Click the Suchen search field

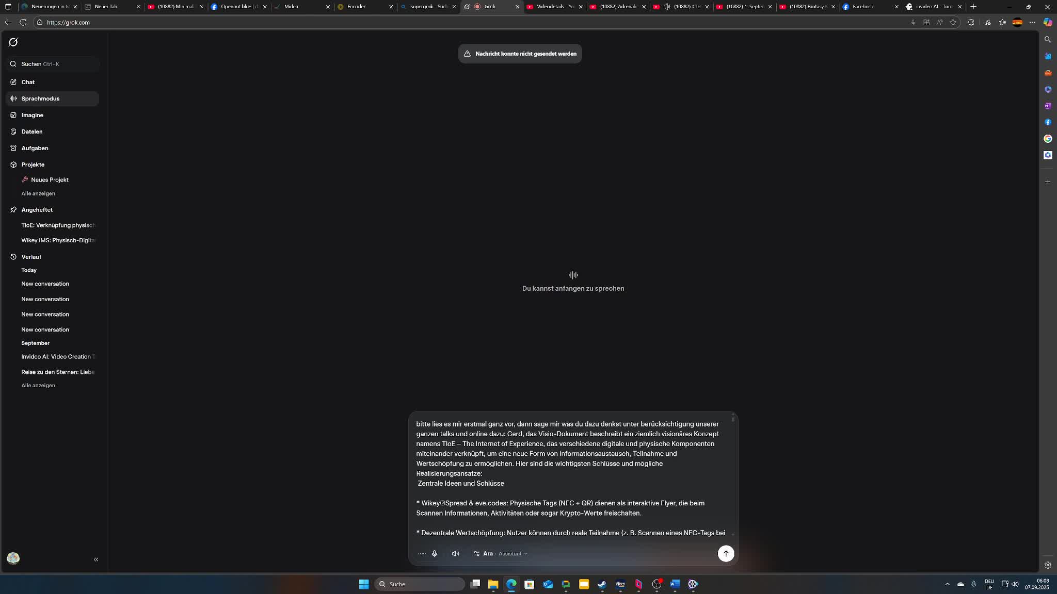tap(52, 64)
